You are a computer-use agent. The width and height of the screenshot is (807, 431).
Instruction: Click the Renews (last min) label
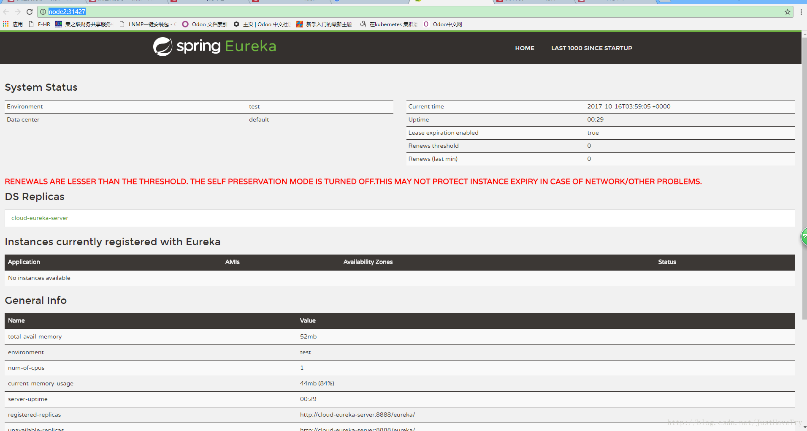tap(433, 159)
